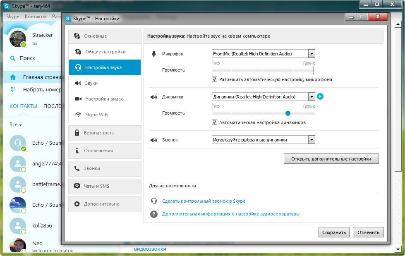Click the headset icon beside the test call link
The width and height of the screenshot is (405, 256).
tap(154, 201)
